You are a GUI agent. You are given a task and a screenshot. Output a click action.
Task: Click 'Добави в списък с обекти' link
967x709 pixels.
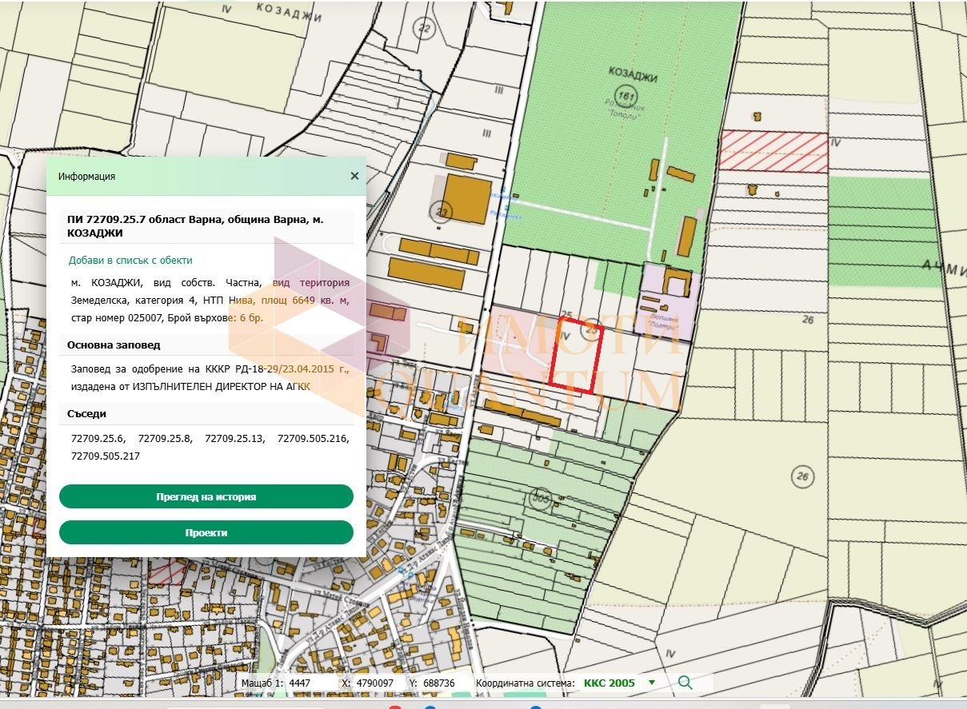pyautogui.click(x=130, y=261)
